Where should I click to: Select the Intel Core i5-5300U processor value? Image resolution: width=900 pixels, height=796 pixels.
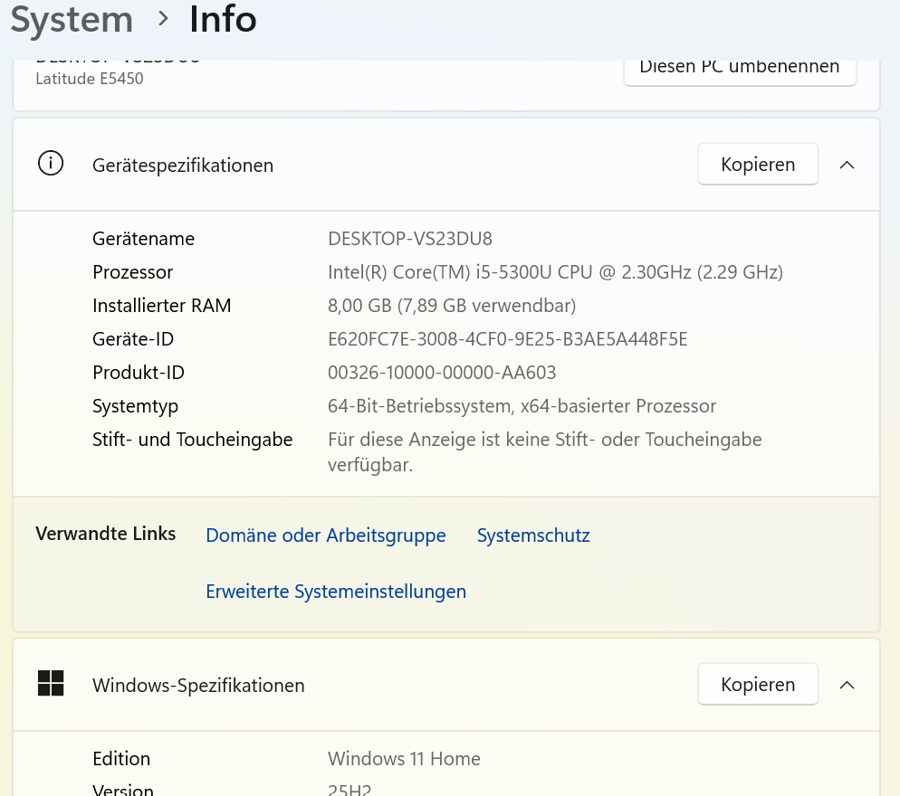(556, 272)
